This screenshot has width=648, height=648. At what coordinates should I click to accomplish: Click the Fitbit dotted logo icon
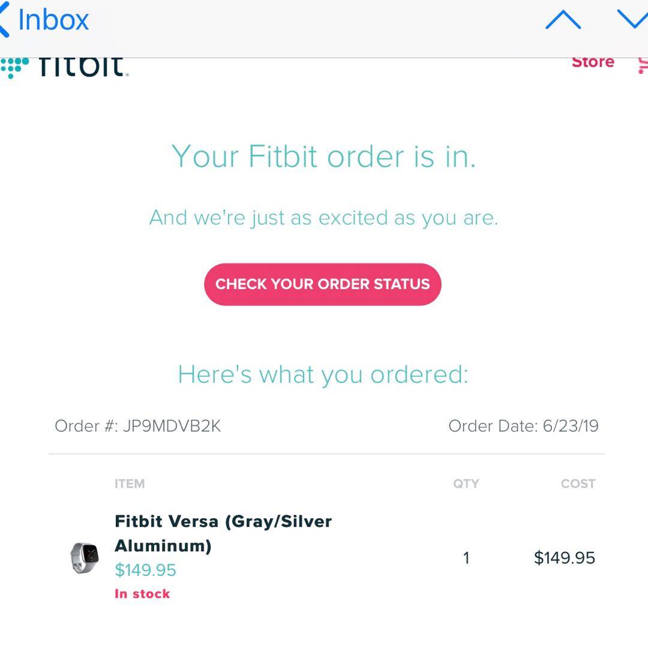pyautogui.click(x=14, y=67)
